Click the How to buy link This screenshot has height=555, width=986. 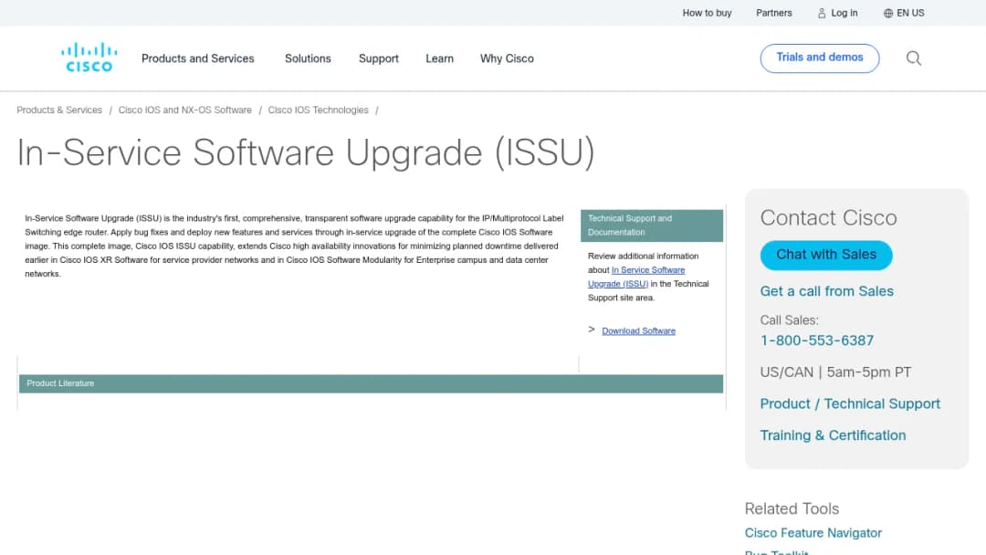[x=707, y=13]
